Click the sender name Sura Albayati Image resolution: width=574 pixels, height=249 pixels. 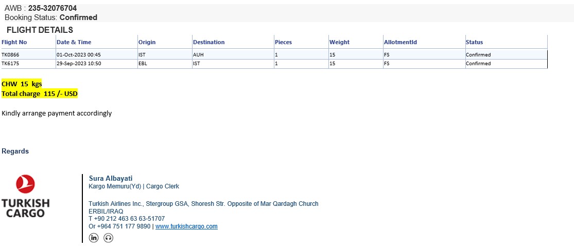111,179
